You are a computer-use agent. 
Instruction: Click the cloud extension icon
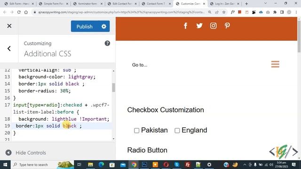(261, 12)
